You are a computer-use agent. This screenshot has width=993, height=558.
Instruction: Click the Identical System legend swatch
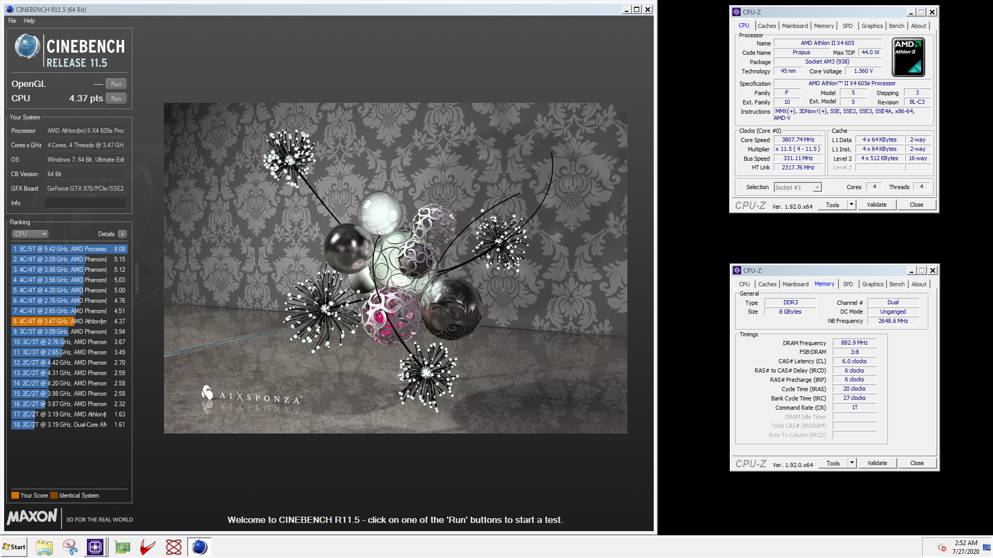coord(54,495)
